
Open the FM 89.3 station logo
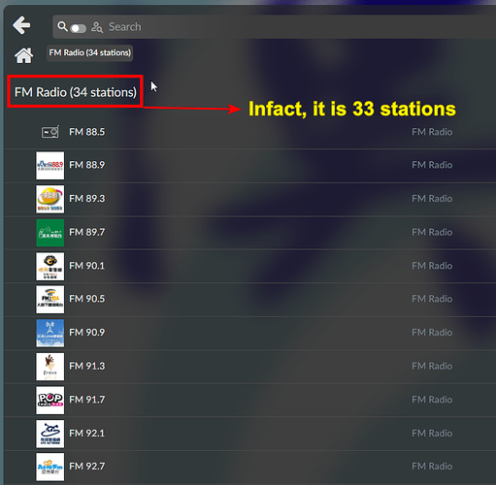50,199
